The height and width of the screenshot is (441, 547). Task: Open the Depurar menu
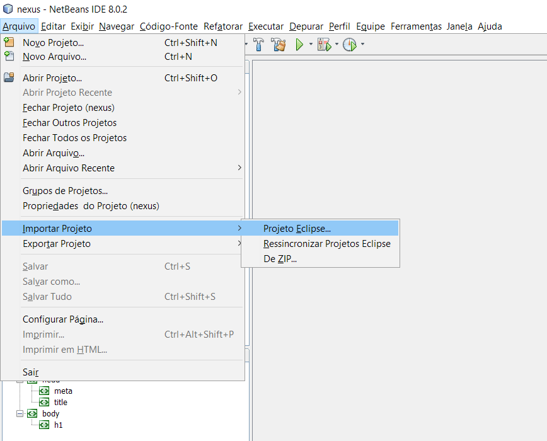click(306, 26)
